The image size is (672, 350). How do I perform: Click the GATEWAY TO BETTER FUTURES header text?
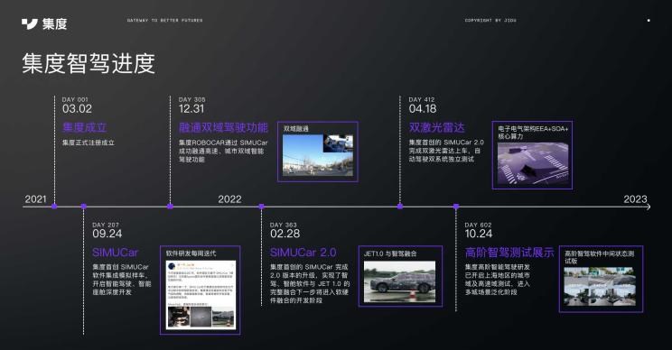(164, 20)
